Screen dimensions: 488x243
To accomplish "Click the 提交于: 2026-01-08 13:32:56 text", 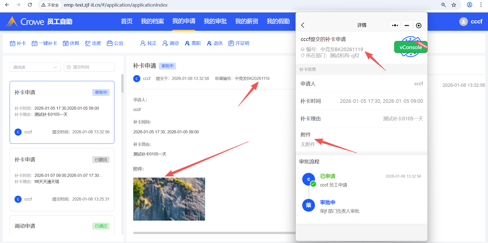I will [182, 78].
